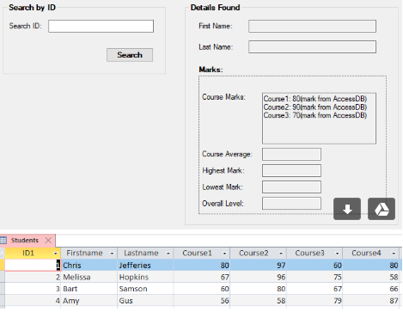This screenshot has width=403, height=312.
Task: Select the Lastname column header
Action: point(145,254)
